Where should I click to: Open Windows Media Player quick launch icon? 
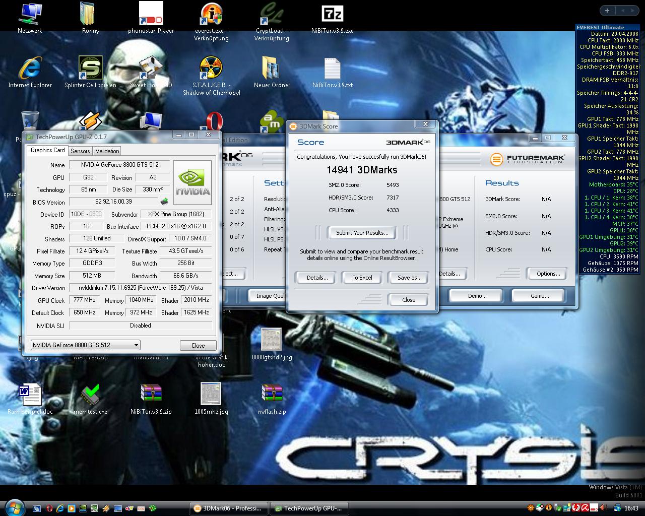72,508
